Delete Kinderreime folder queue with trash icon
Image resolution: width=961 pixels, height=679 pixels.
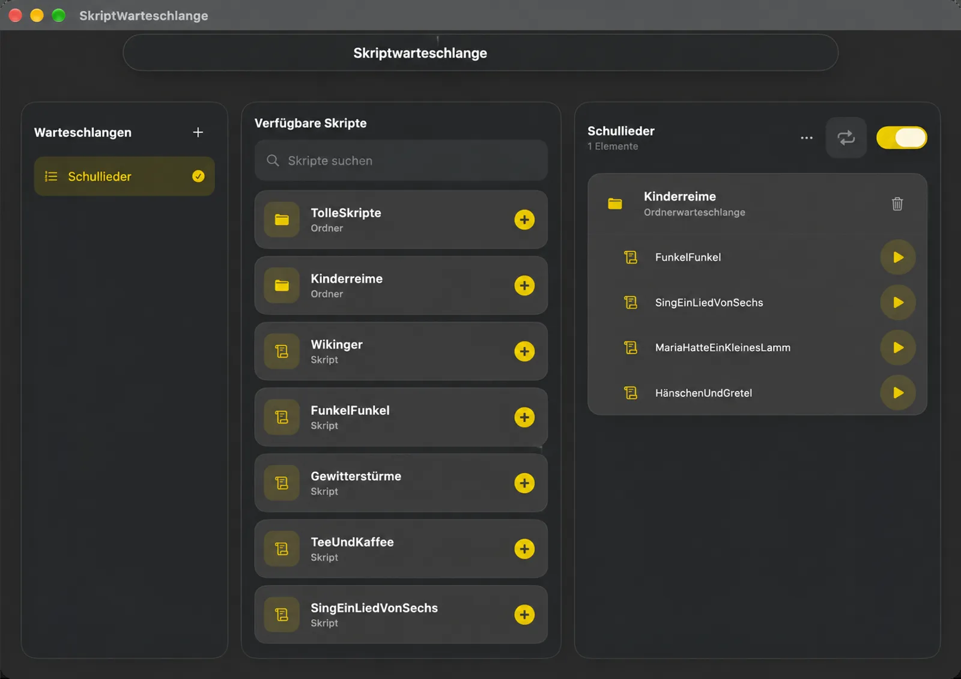coord(897,204)
